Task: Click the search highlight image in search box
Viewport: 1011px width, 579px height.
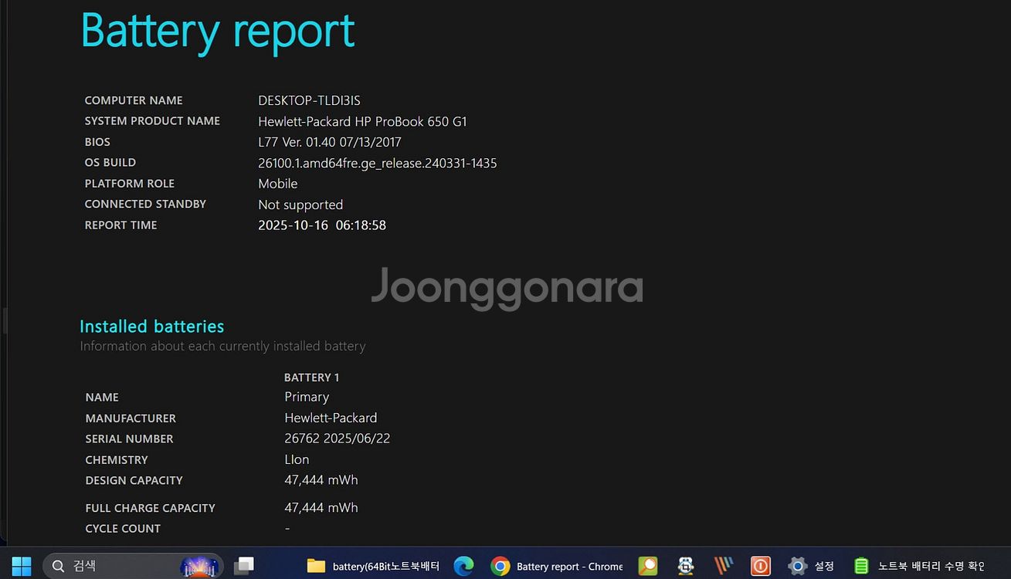Action: click(x=199, y=567)
